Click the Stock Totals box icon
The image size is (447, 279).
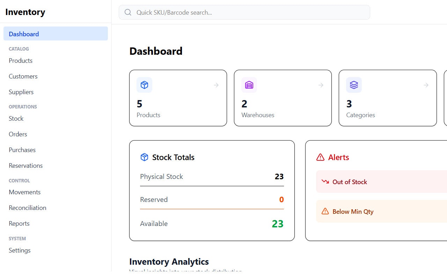click(144, 157)
